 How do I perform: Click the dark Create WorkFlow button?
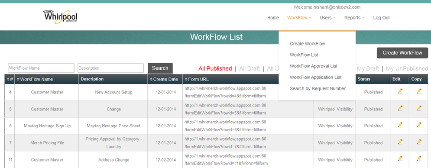click(x=402, y=53)
